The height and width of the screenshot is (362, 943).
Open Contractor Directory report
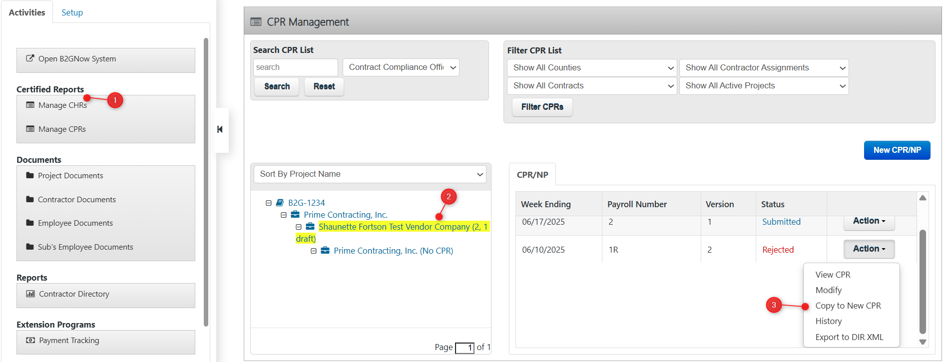pyautogui.click(x=74, y=294)
